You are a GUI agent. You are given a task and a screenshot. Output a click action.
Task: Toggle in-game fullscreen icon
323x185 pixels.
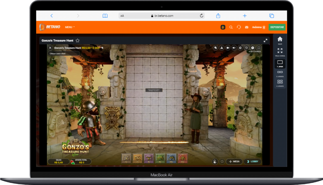pyautogui.click(x=259, y=48)
